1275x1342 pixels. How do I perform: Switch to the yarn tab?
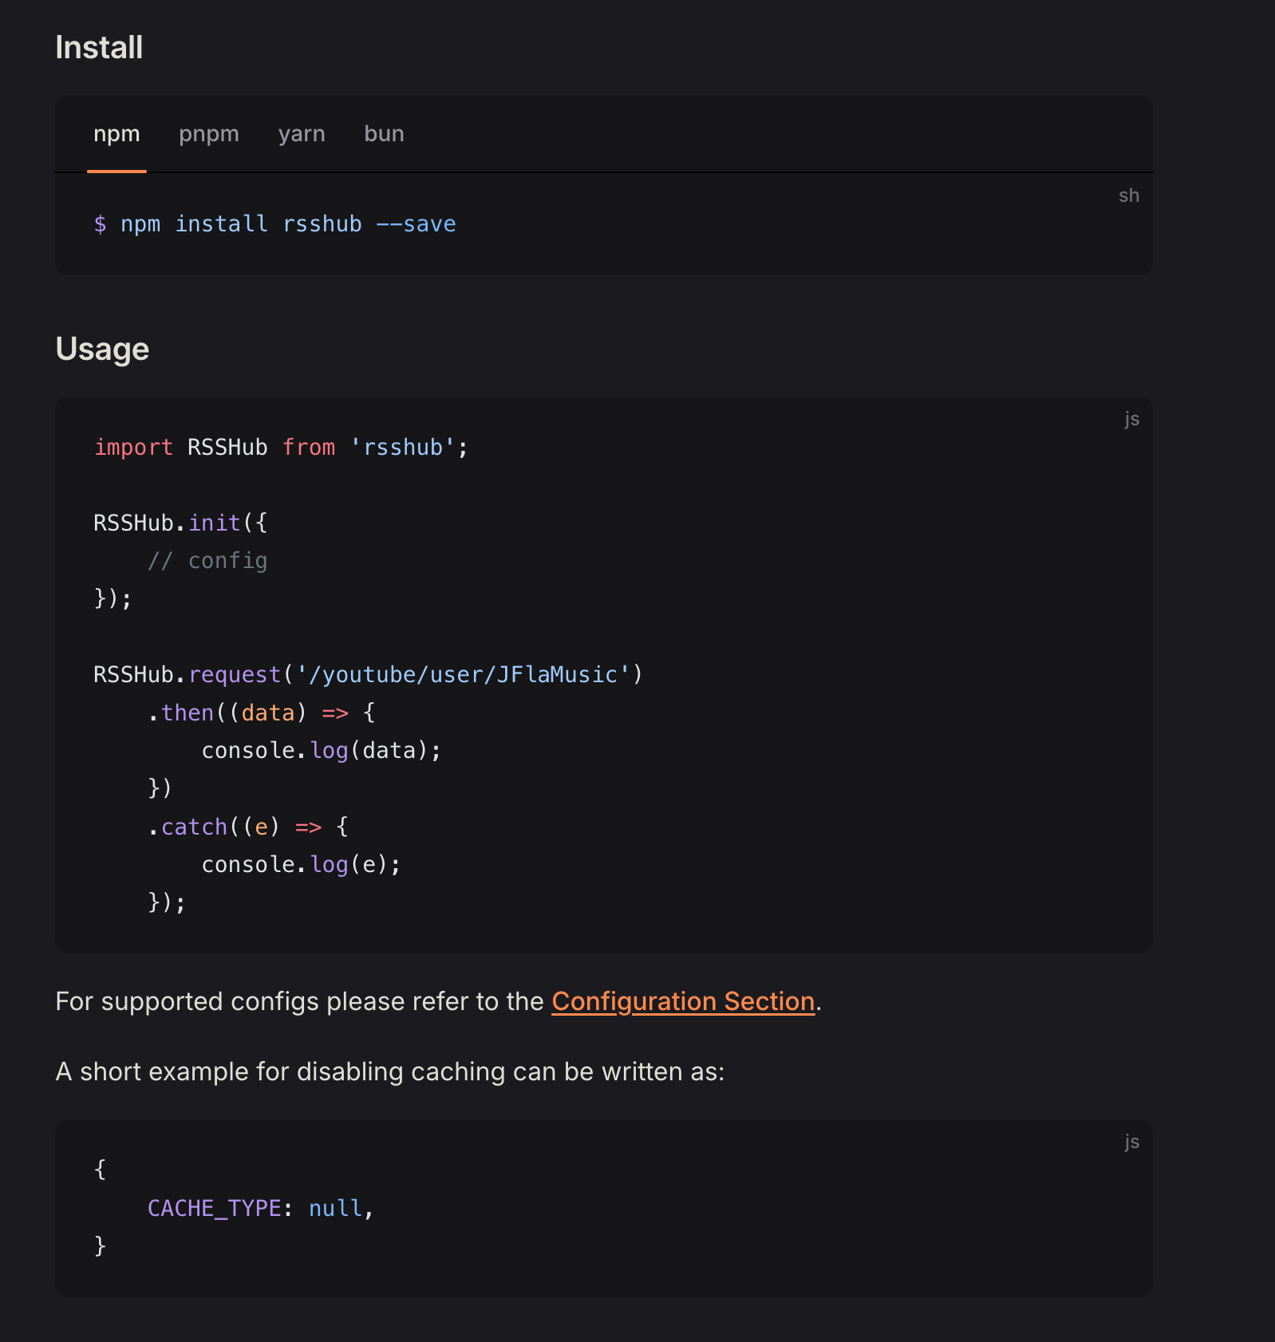tap(302, 134)
